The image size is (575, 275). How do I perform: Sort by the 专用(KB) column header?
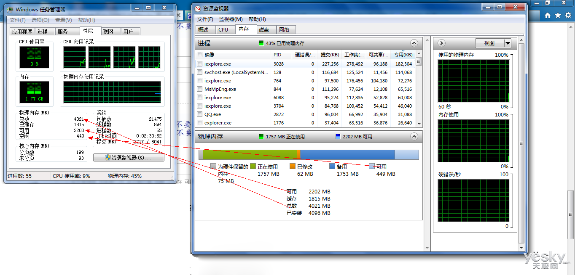coord(403,55)
